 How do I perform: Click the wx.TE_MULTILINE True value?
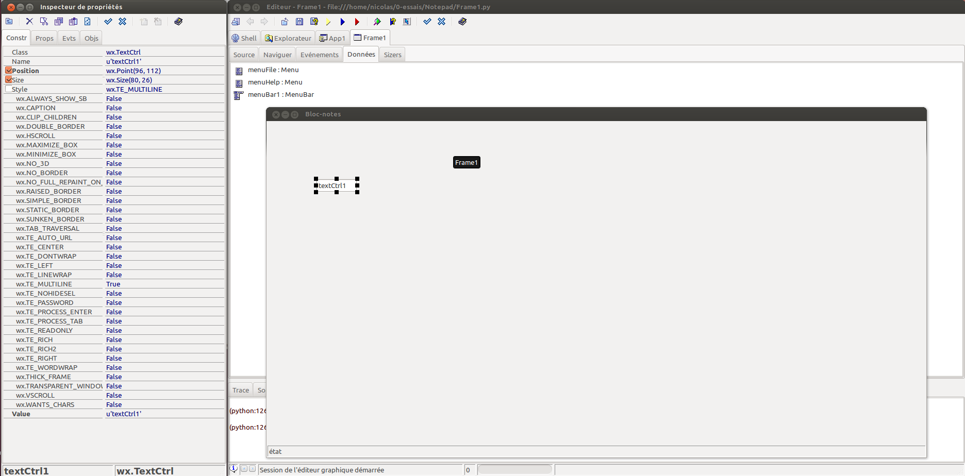[x=113, y=284]
